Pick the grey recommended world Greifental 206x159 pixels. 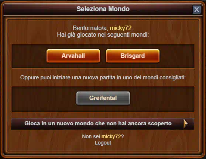(x=103, y=98)
